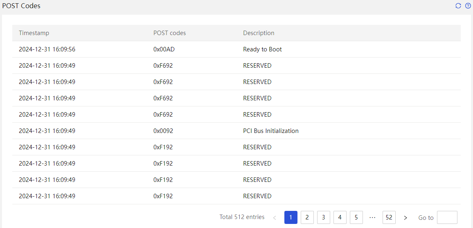The image size is (473, 228).
Task: Click the 0x00AD POST code cell
Action: (x=164, y=49)
